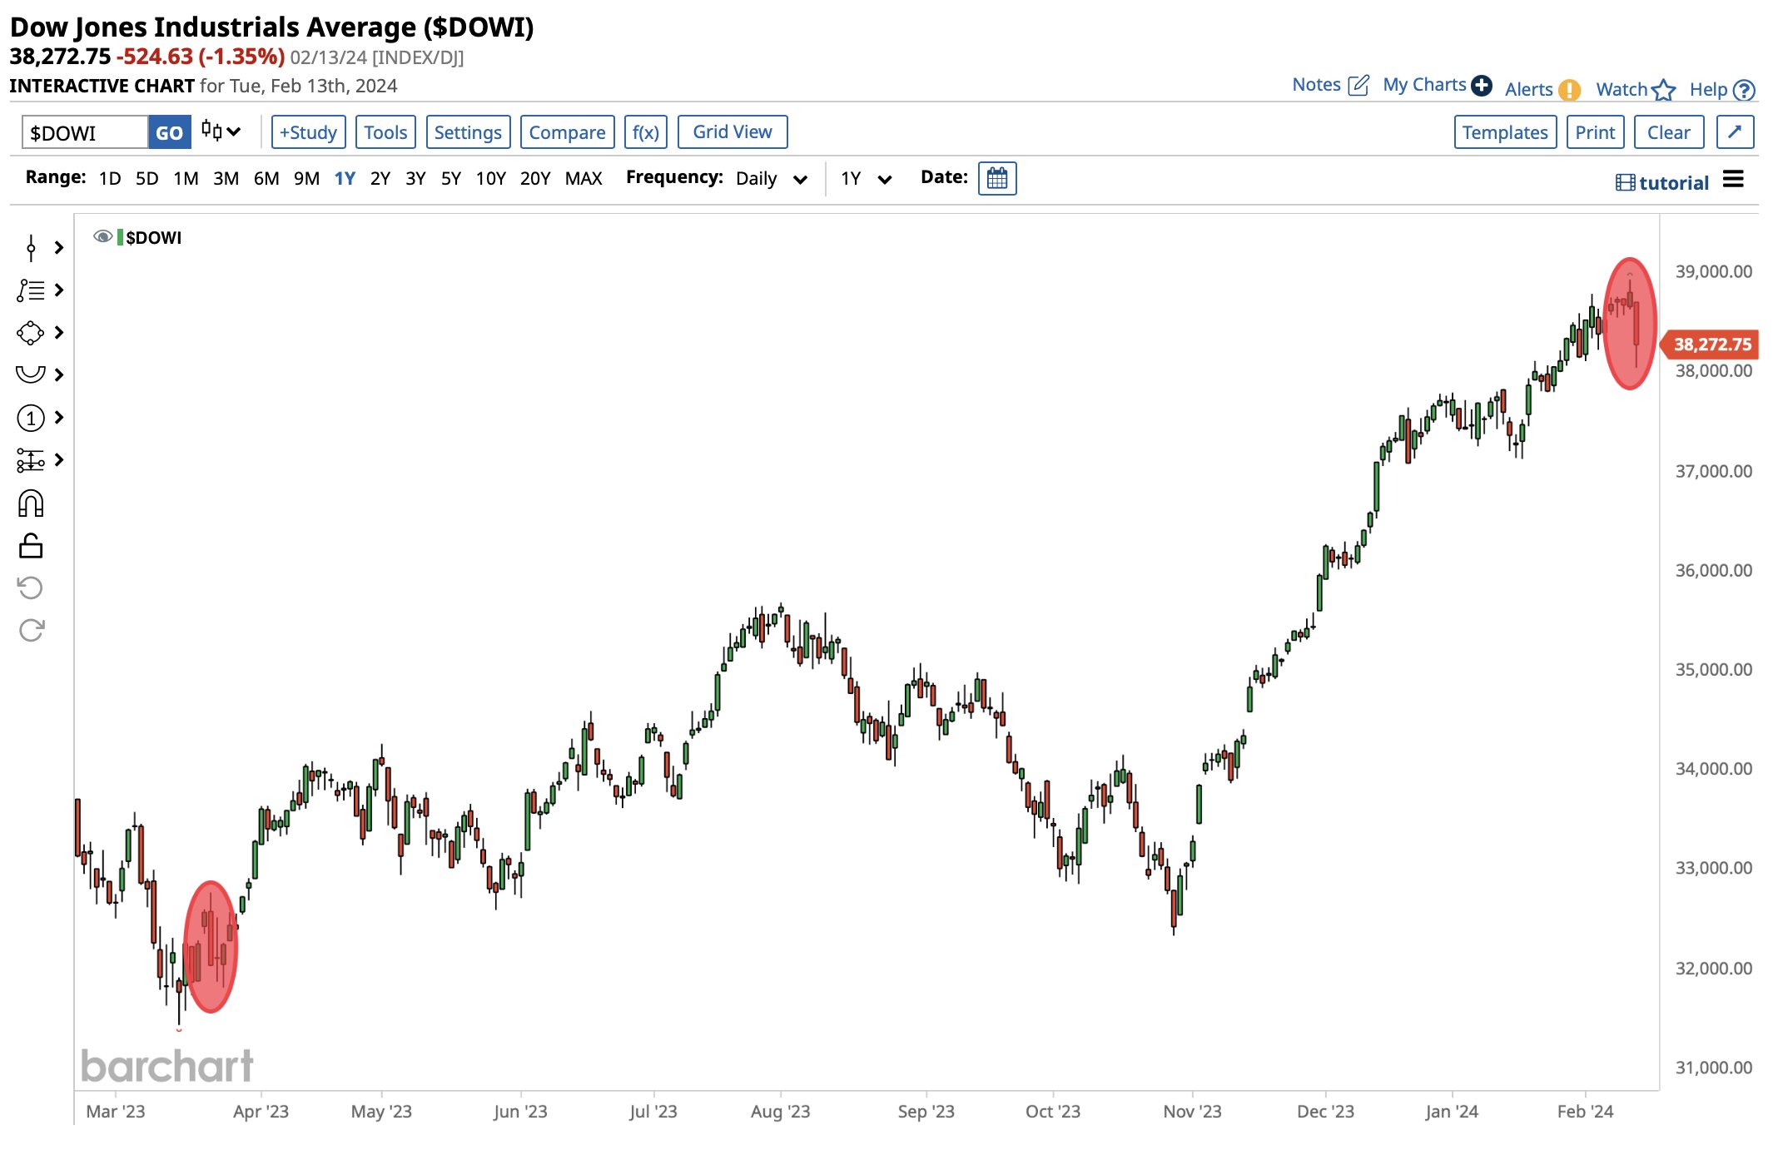The height and width of the screenshot is (1150, 1778).
Task: Click the GO button
Action: (x=169, y=132)
